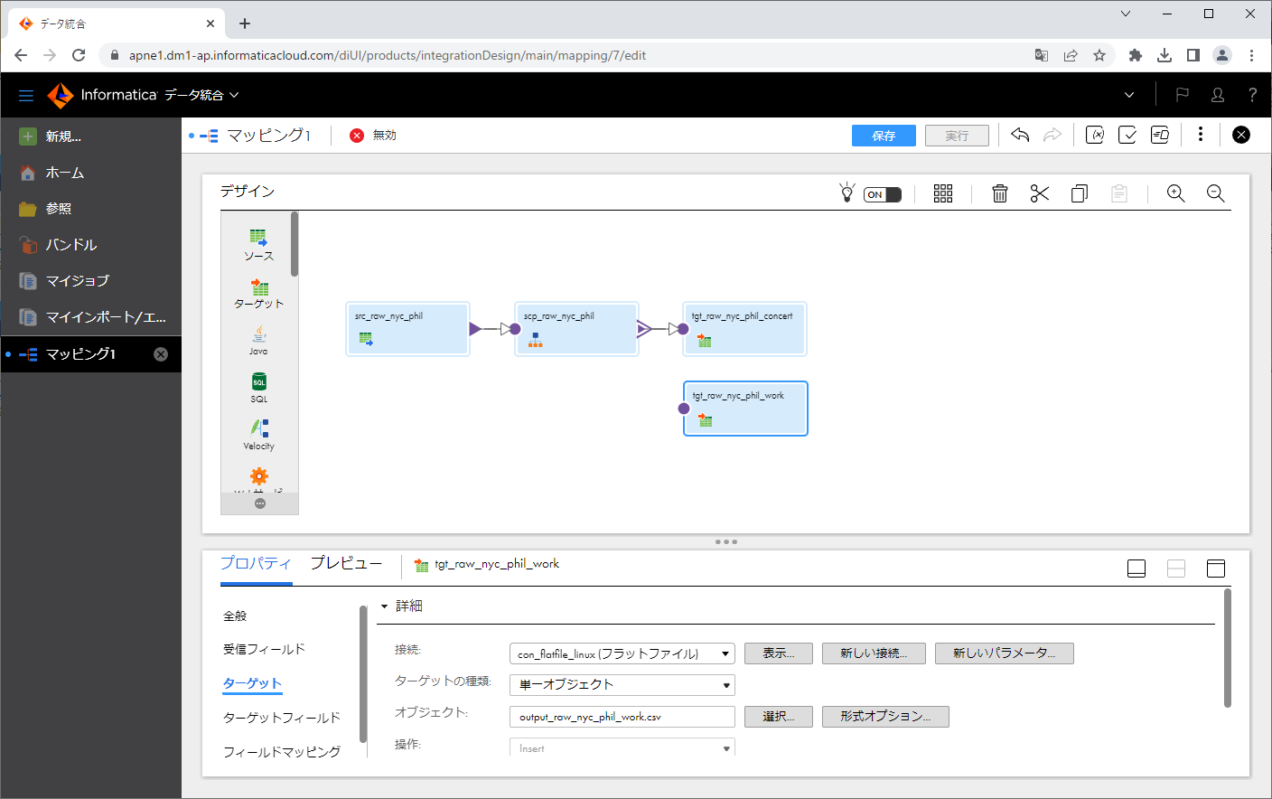Turn off the ON switch in the Design toolbar
1272x799 pixels.
(x=882, y=193)
